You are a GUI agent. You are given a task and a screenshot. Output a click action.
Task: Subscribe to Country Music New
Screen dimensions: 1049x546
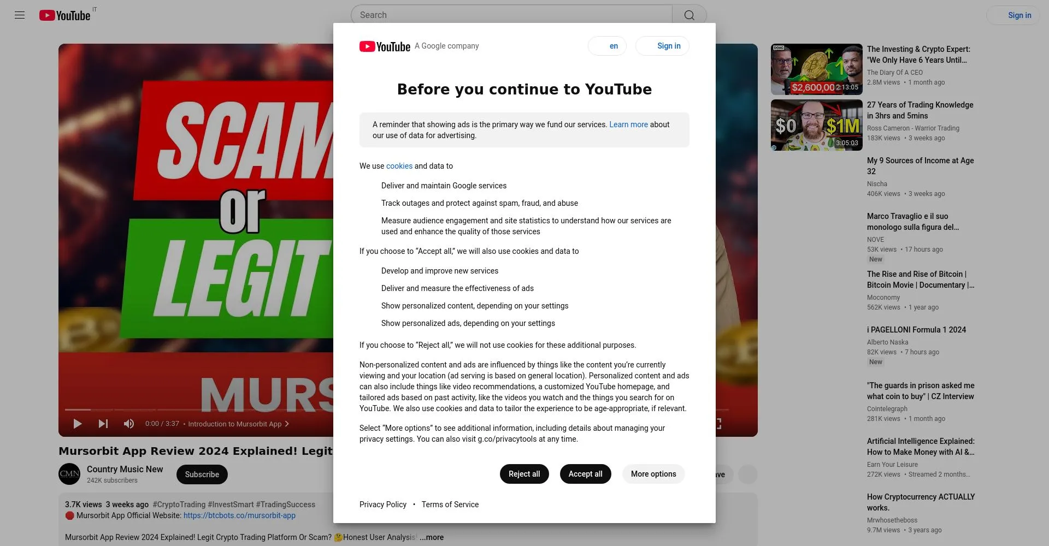click(x=202, y=474)
